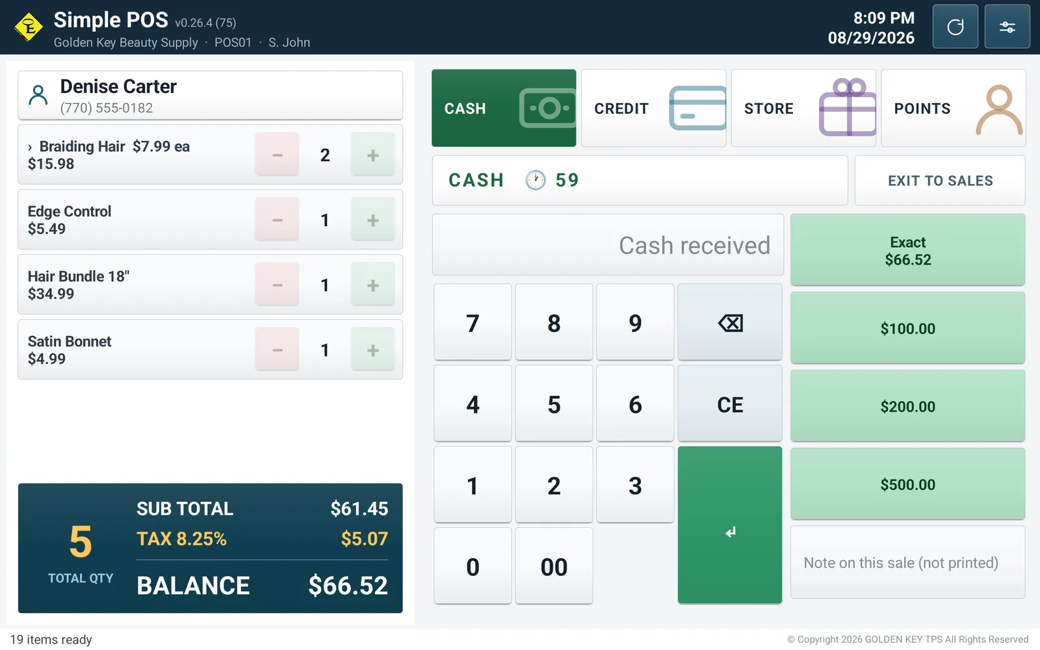Click the BALANCE $66.52 total
This screenshot has width=1040, height=650.
tap(262, 586)
